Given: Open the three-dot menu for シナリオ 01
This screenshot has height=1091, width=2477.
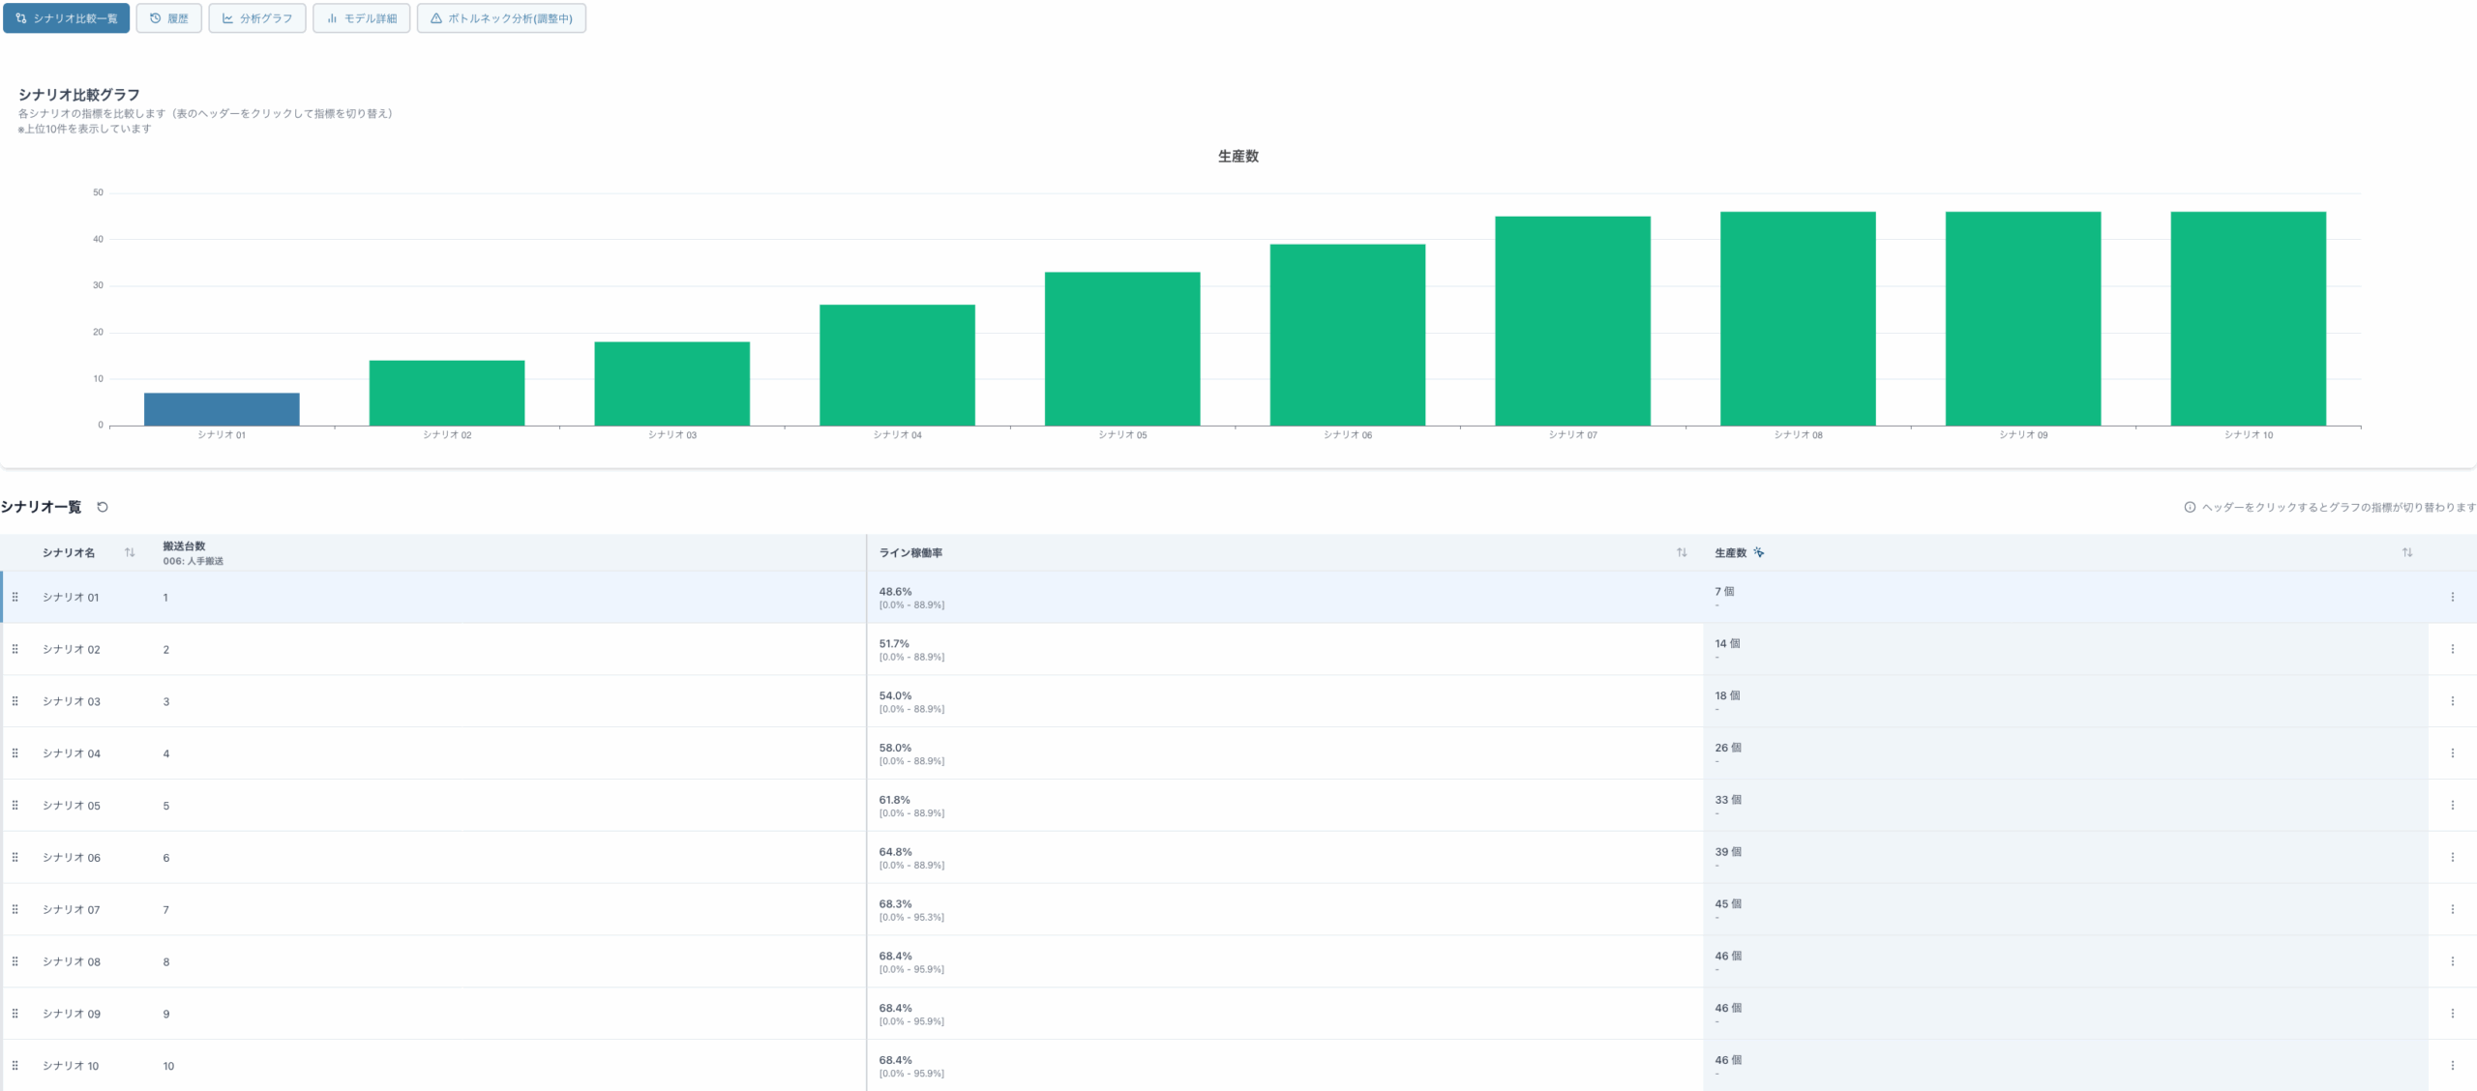Looking at the screenshot, I should [x=2452, y=597].
